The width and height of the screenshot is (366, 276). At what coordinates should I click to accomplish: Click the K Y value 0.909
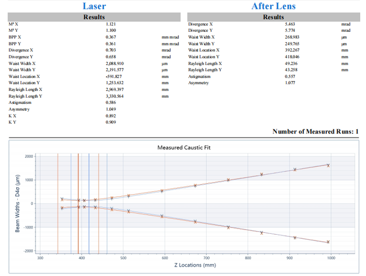[111, 122]
